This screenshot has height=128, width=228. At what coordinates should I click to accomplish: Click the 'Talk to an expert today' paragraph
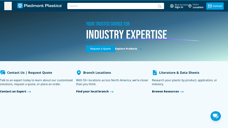[36, 82]
